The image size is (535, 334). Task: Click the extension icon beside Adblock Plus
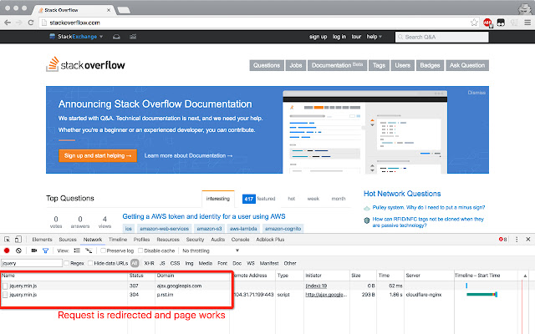(501, 23)
